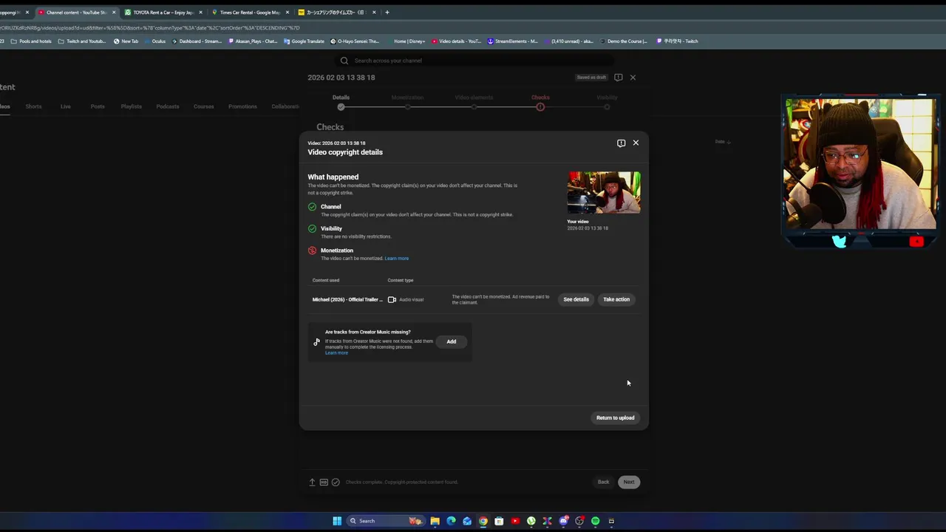The width and height of the screenshot is (946, 532).
Task: Open Windows Start menu
Action: 337,521
